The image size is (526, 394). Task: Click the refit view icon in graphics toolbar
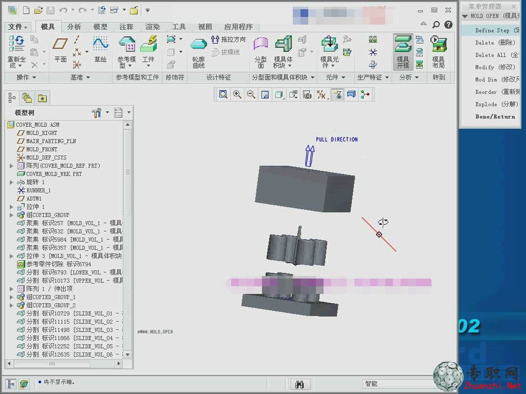223,94
